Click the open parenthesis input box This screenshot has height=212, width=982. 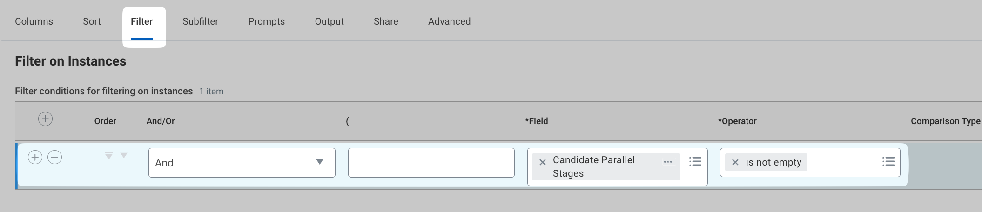pos(431,163)
